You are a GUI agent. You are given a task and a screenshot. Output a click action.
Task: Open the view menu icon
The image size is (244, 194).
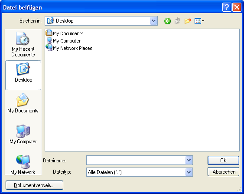[199, 21]
